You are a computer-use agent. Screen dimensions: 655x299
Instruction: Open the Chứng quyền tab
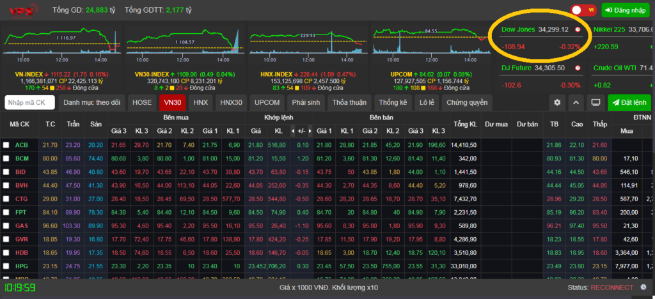[x=466, y=103]
